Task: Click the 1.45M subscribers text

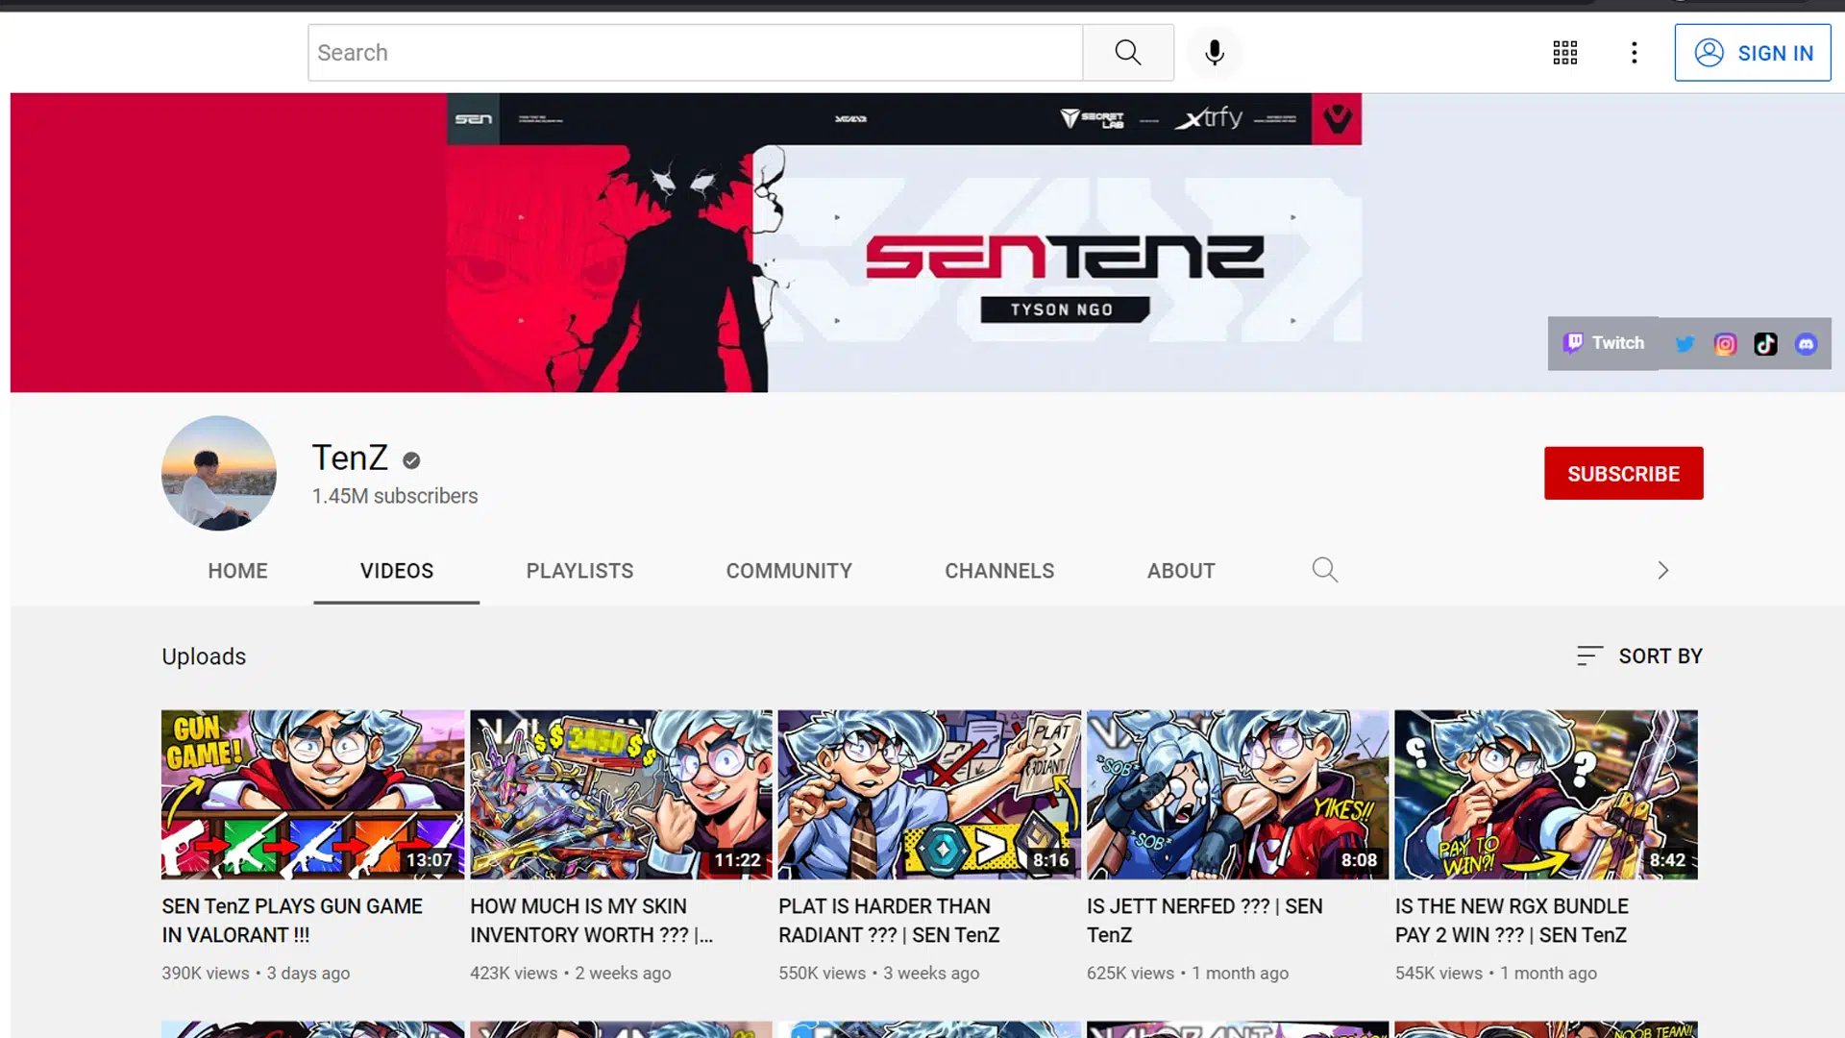Action: [394, 496]
